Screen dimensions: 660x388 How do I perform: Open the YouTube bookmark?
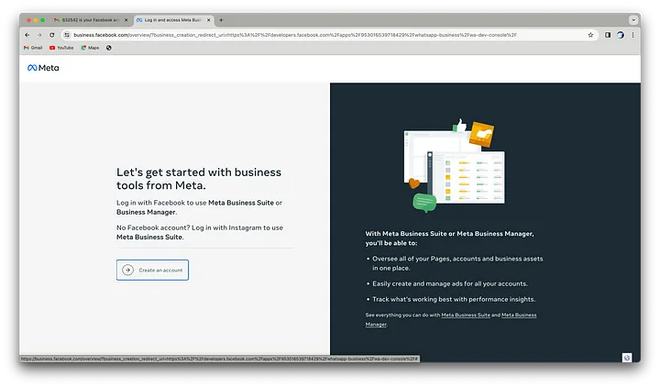point(61,48)
